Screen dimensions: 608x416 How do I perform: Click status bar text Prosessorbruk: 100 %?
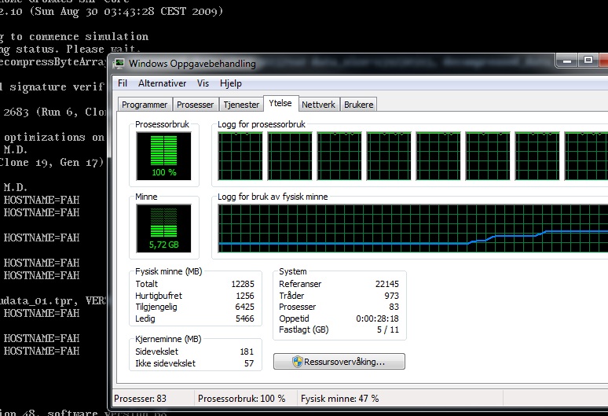[241, 399]
